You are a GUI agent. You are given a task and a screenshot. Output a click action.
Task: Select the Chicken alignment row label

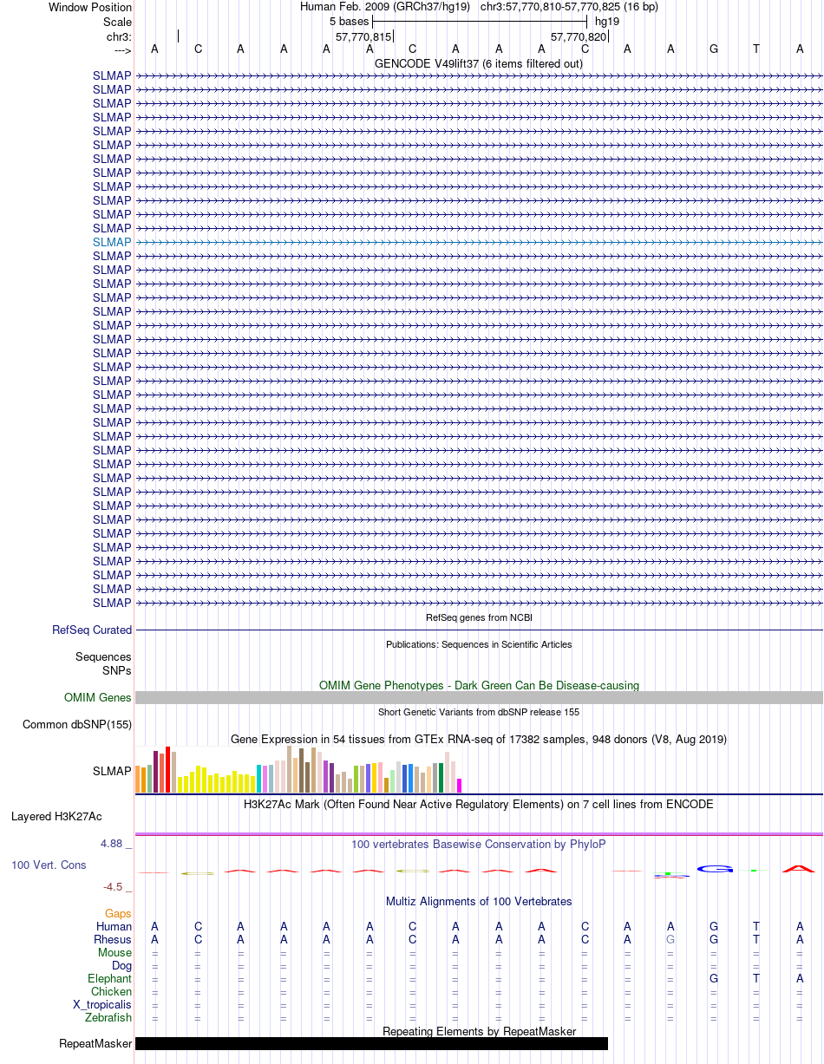(x=112, y=992)
